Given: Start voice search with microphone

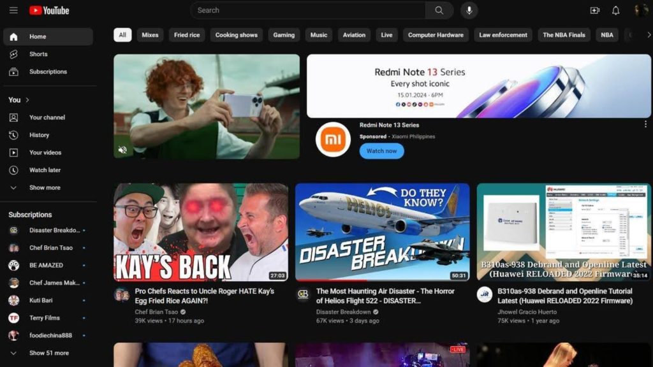Looking at the screenshot, I should click(469, 10).
